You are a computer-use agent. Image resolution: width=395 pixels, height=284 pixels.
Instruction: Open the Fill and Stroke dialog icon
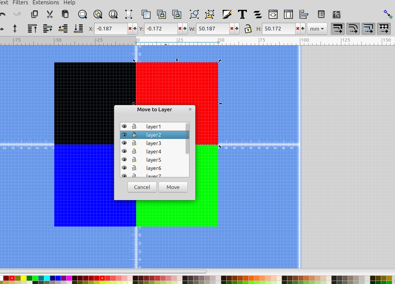point(227,14)
